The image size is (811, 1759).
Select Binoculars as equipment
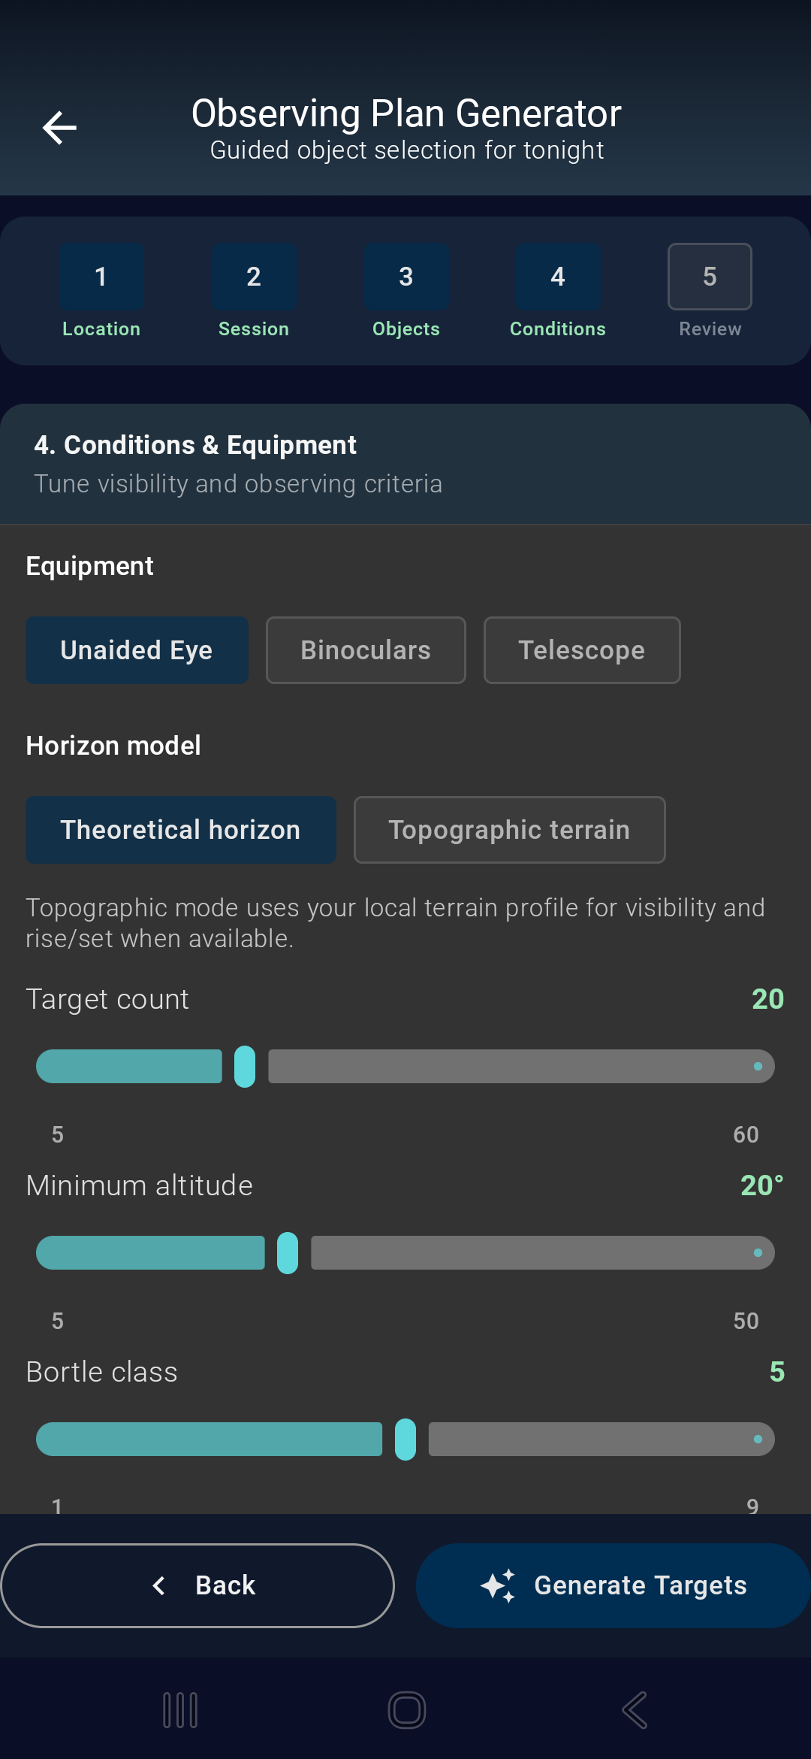366,649
